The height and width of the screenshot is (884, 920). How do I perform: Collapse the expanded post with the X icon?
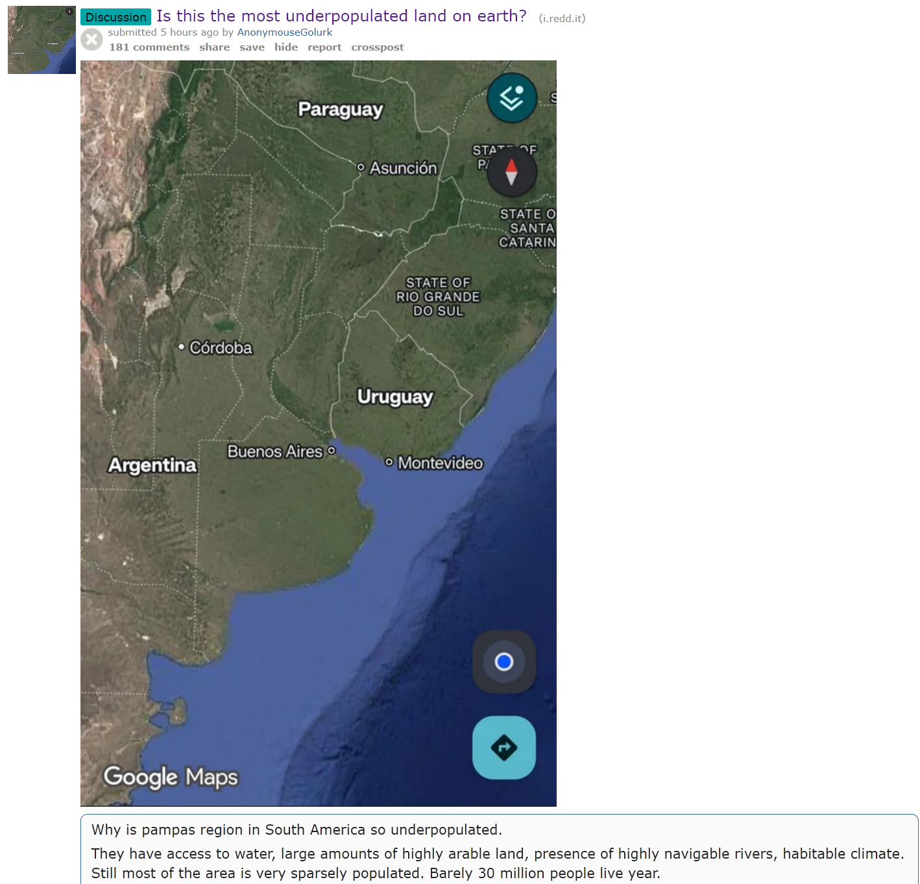coord(92,40)
